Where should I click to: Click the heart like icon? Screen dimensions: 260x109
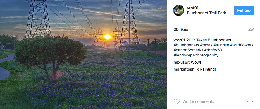[x=177, y=101]
